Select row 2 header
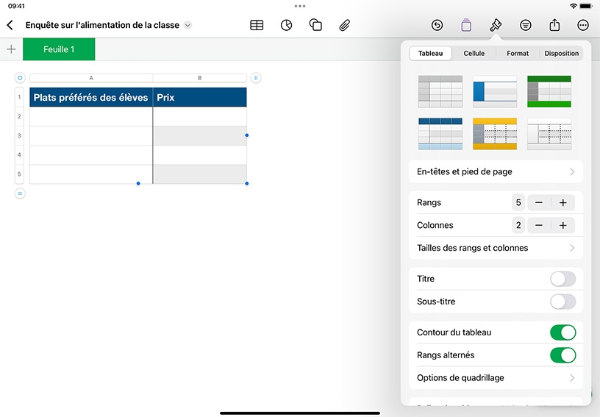This screenshot has height=417, width=600. click(x=19, y=116)
